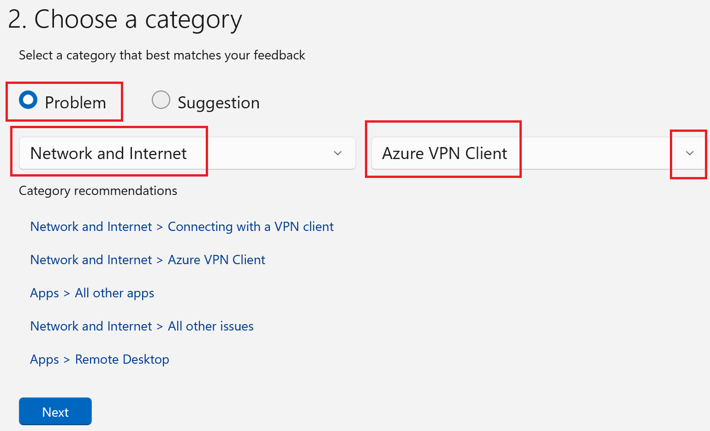
Task: Expand the Network and Internet category chevron
Action: point(338,153)
